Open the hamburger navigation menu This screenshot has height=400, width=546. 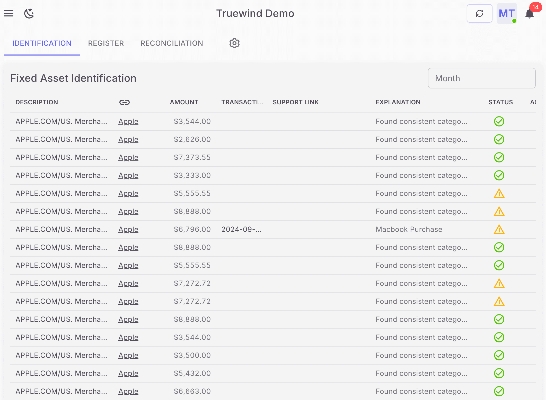coord(9,13)
